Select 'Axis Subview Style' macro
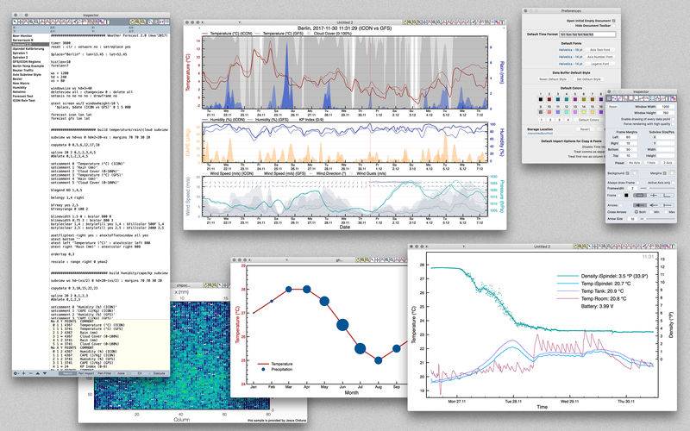Screen dimensions: 690x431 pos(27,75)
